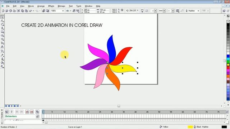Click the second red keyframe icon in timeline
230x129 pixels.
[x=32, y=112]
